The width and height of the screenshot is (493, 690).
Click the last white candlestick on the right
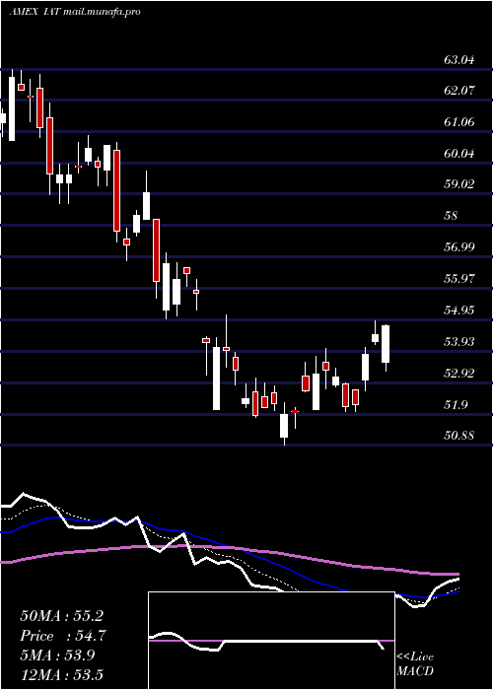(x=386, y=347)
